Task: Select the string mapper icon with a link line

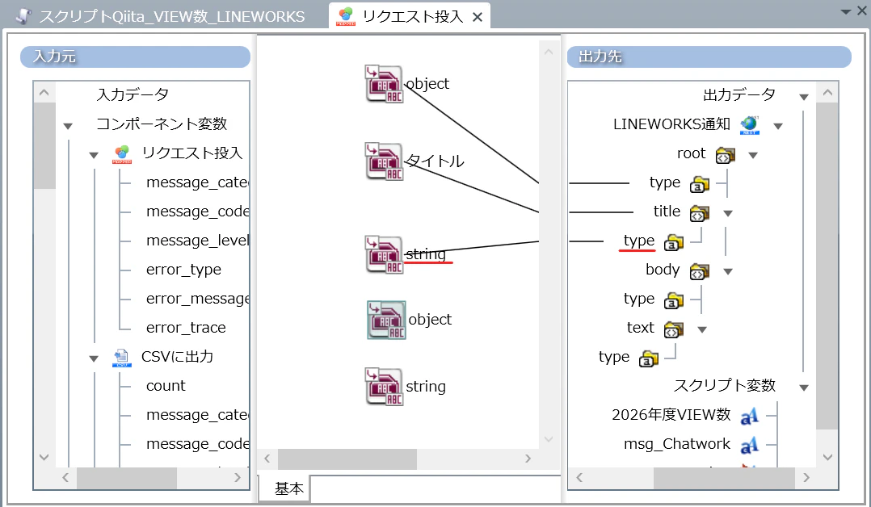Action: point(384,254)
